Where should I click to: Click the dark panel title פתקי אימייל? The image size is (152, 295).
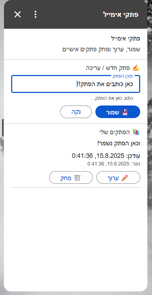click(121, 14)
